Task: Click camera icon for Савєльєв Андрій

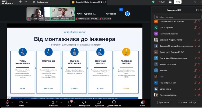Action: pos(199,40)
